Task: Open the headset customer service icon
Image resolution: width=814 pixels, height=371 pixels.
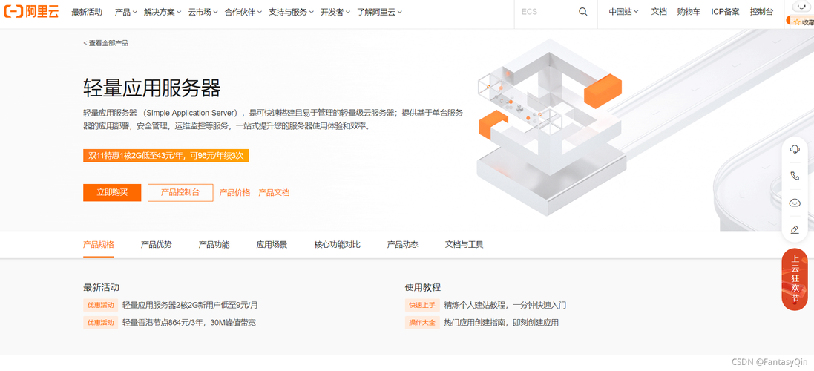Action: 794,149
